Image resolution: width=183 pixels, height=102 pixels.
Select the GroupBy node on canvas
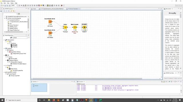click(x=84, y=27)
